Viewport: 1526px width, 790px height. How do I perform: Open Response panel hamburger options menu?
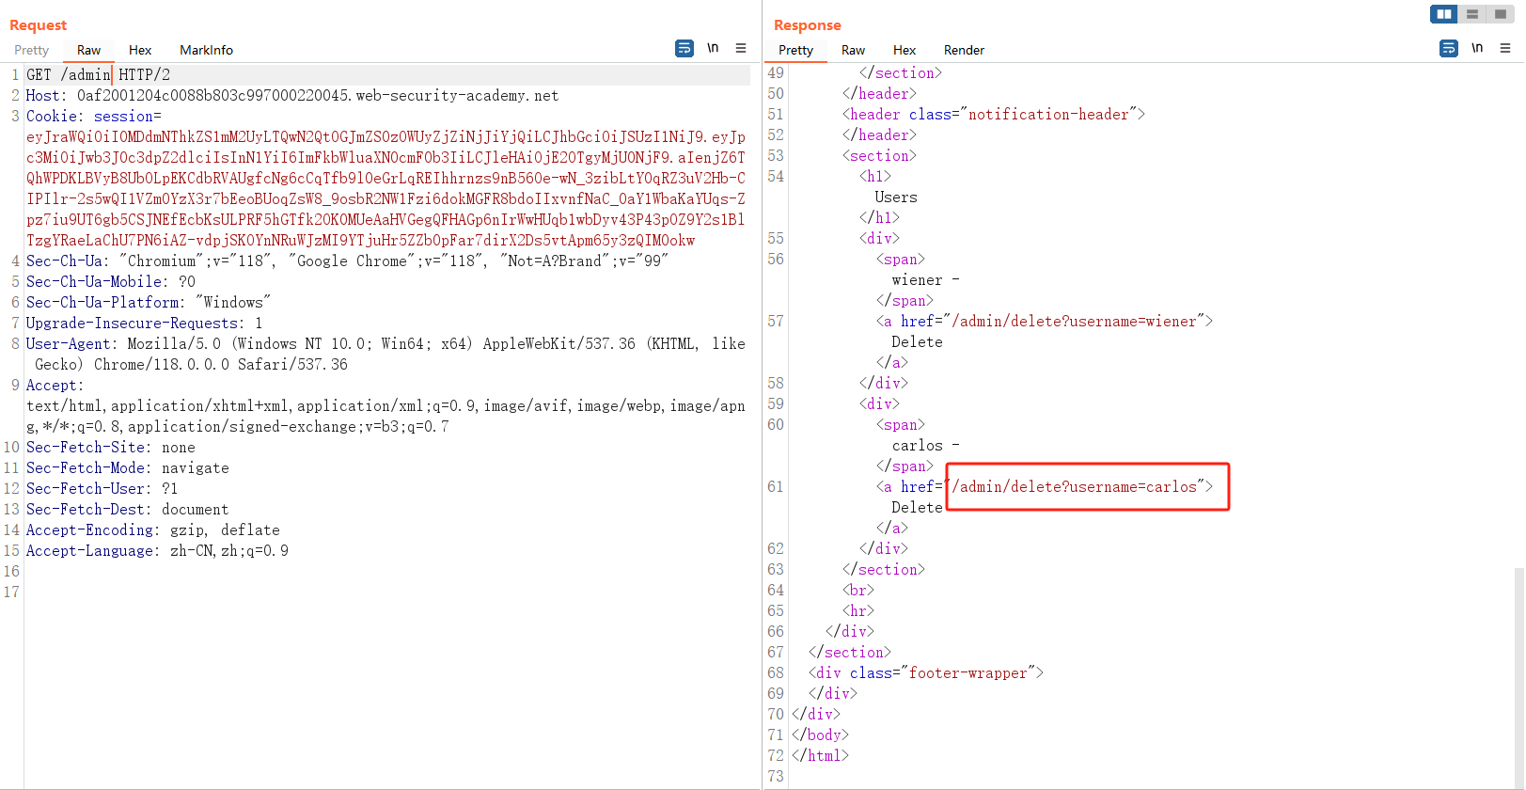click(x=1505, y=48)
